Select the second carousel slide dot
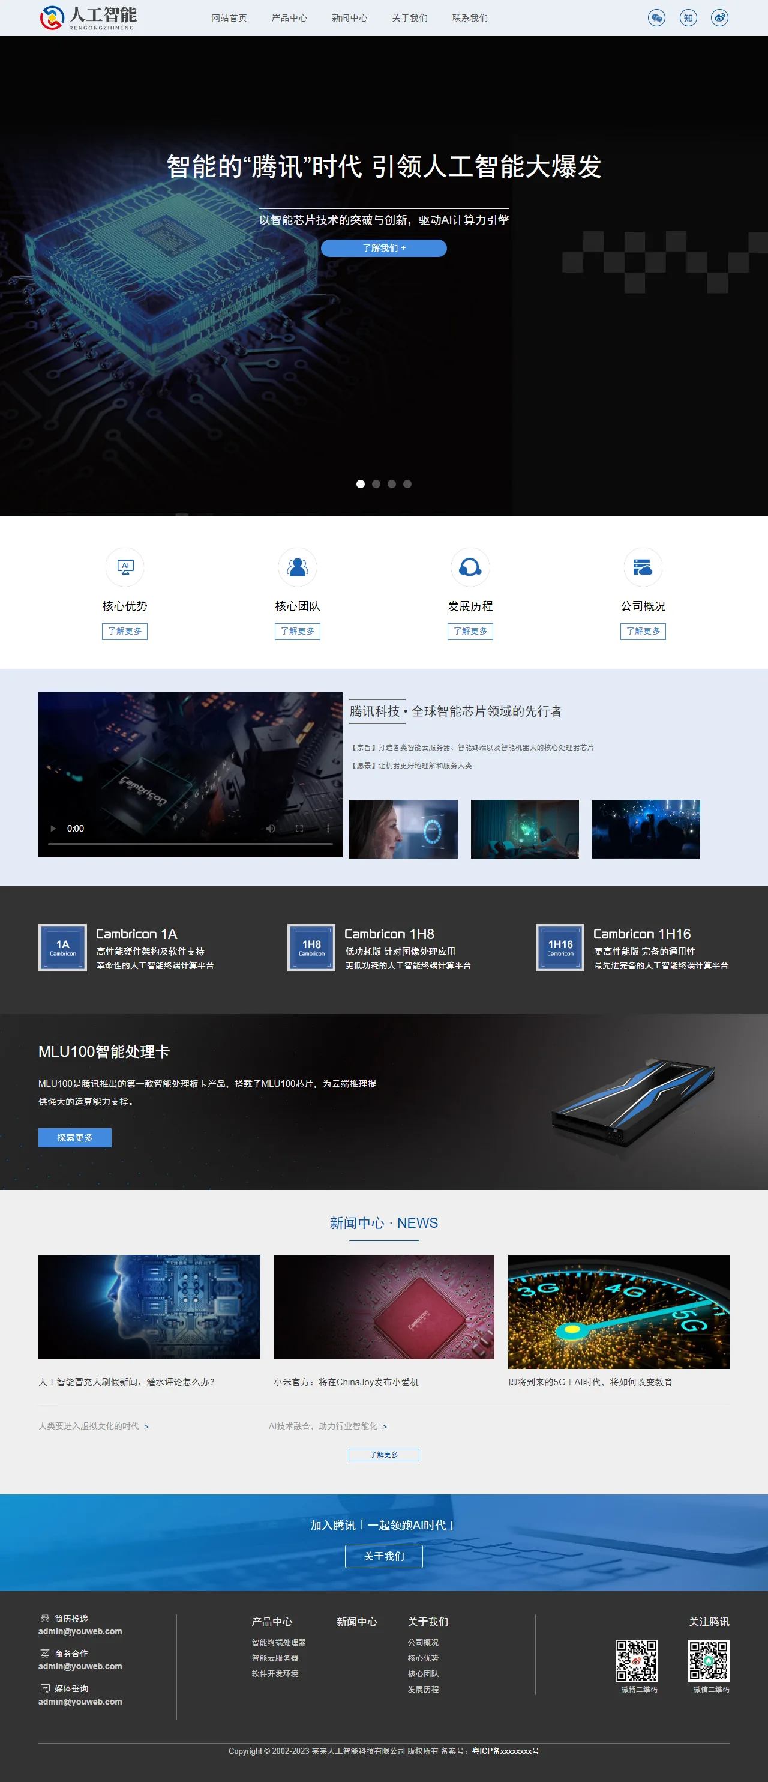Viewport: 768px width, 1782px height. pos(376,485)
